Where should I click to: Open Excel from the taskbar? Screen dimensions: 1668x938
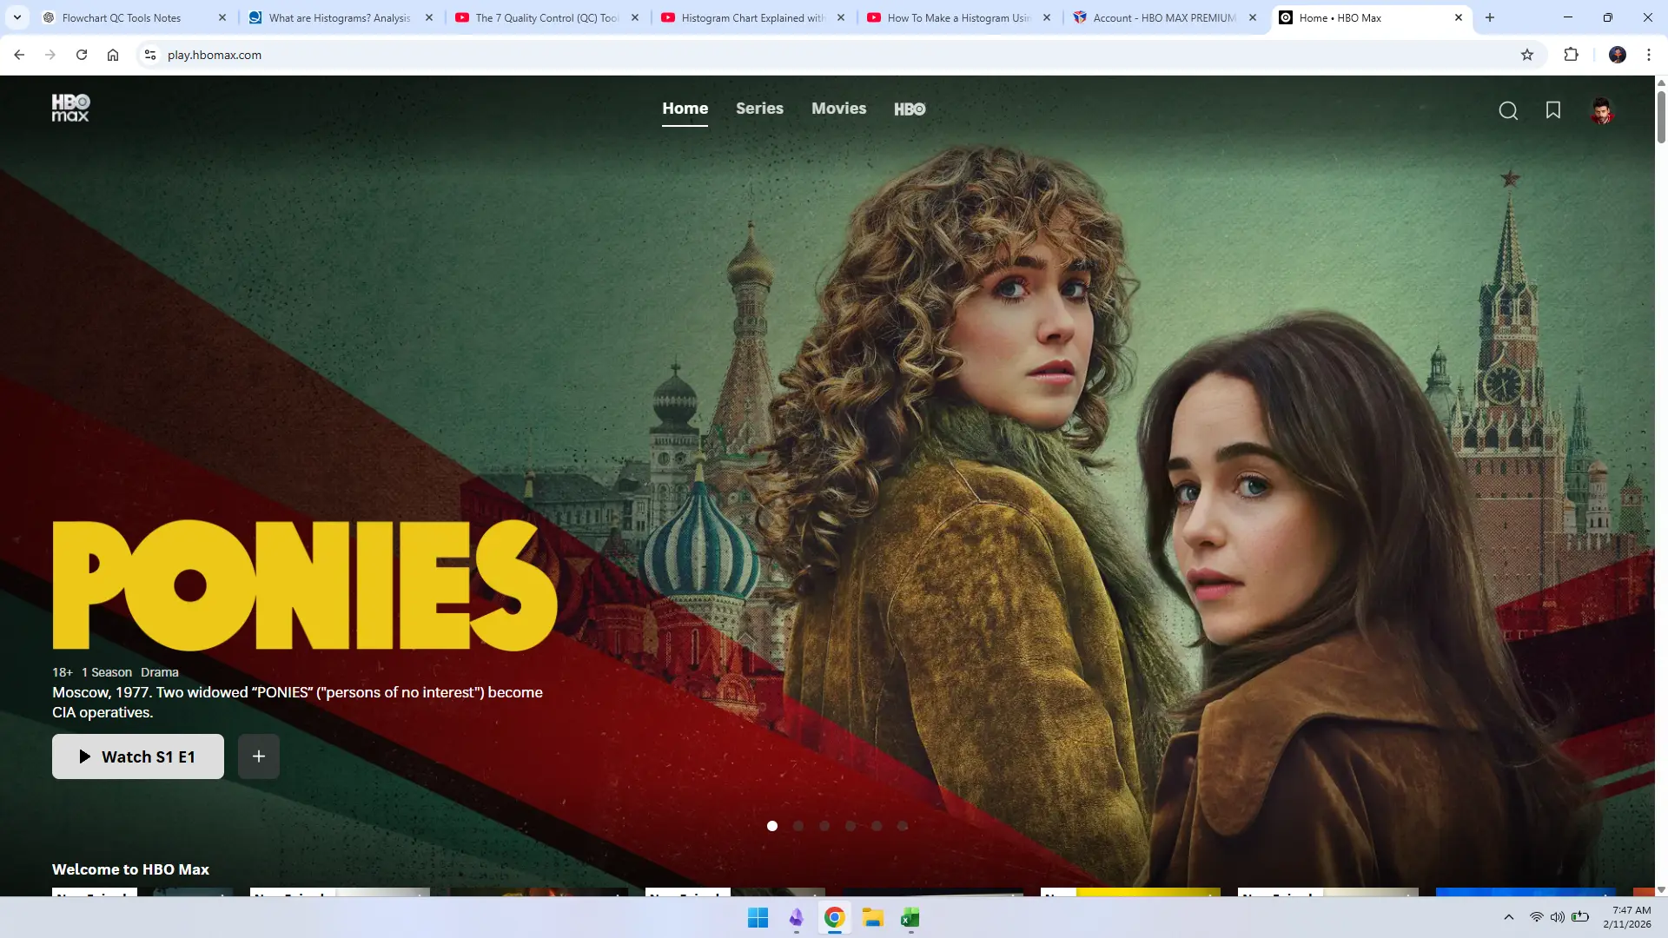click(x=910, y=918)
